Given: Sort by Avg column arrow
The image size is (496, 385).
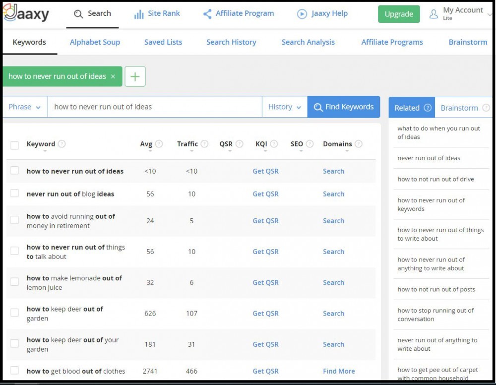Looking at the screenshot, I should point(150,151).
